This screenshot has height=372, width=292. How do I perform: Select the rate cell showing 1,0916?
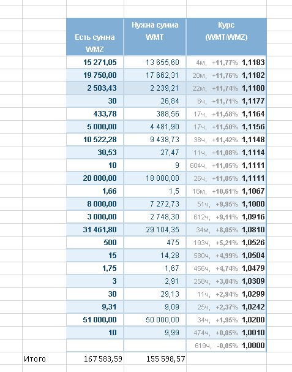click(x=226, y=216)
